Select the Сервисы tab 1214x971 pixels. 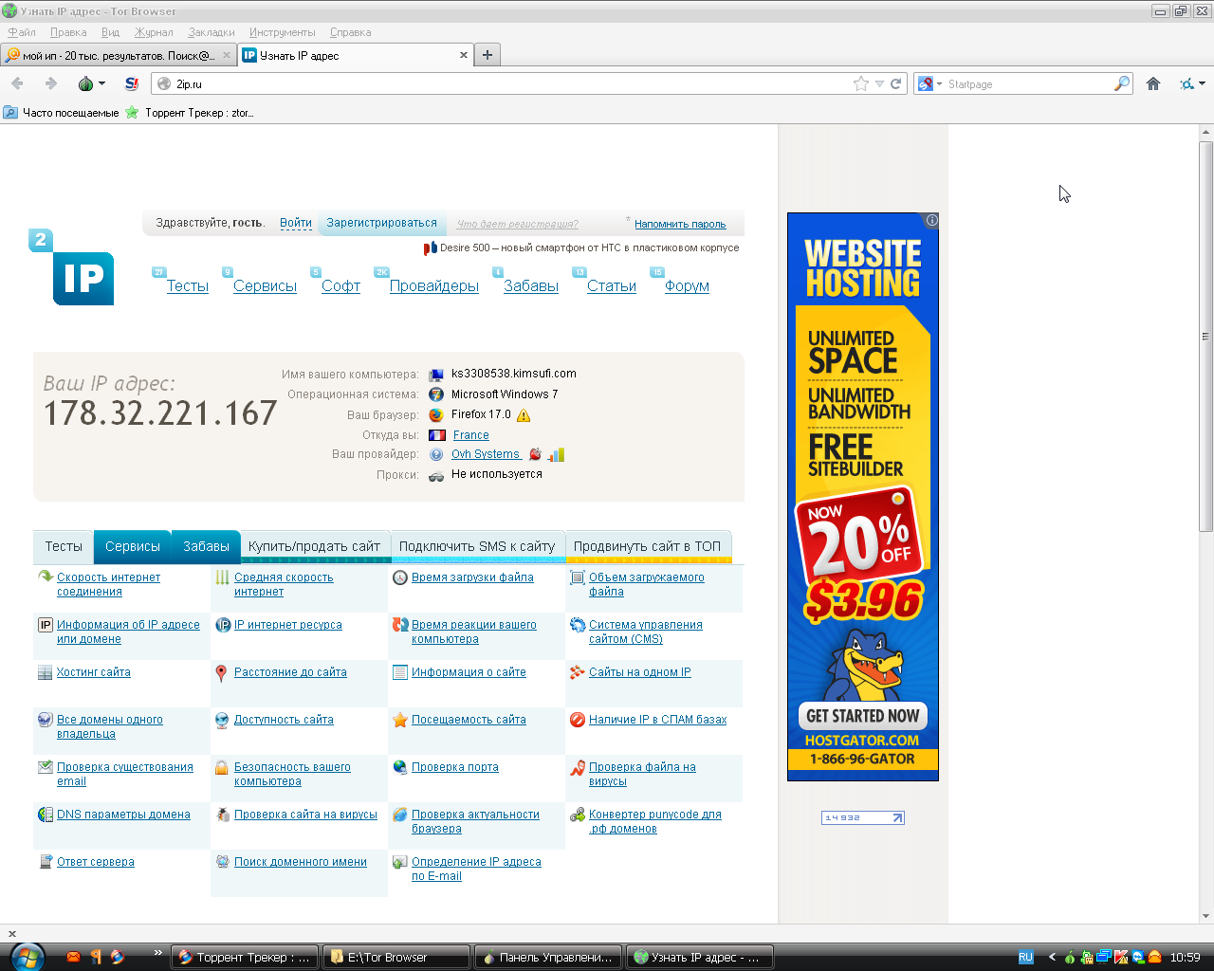pos(133,546)
